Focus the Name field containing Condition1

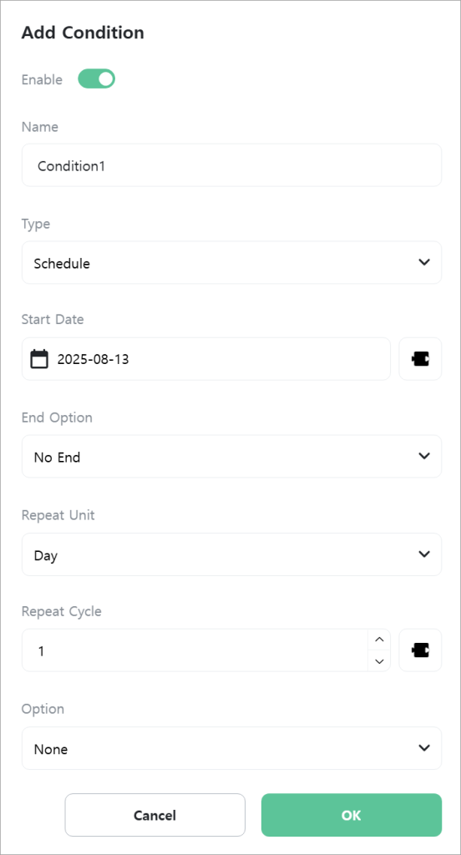click(x=231, y=165)
